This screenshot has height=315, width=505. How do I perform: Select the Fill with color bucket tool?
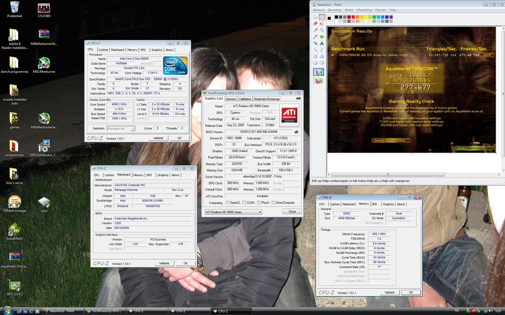322,24
